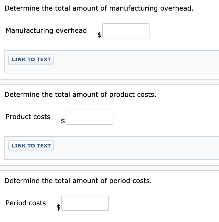The height and width of the screenshot is (222, 219).
Task: Open LINK TO TEXT below Manufacturing overhead
Action: 31,60
